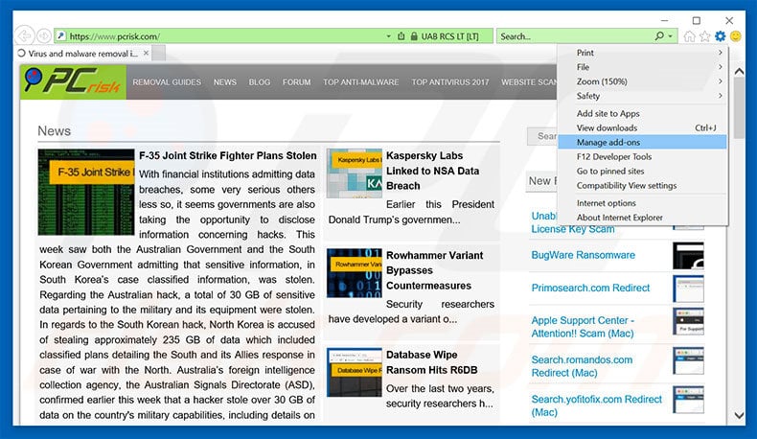Click the Apple Support Center thumbnail
The width and height of the screenshot is (757, 439).
pyautogui.click(x=688, y=321)
